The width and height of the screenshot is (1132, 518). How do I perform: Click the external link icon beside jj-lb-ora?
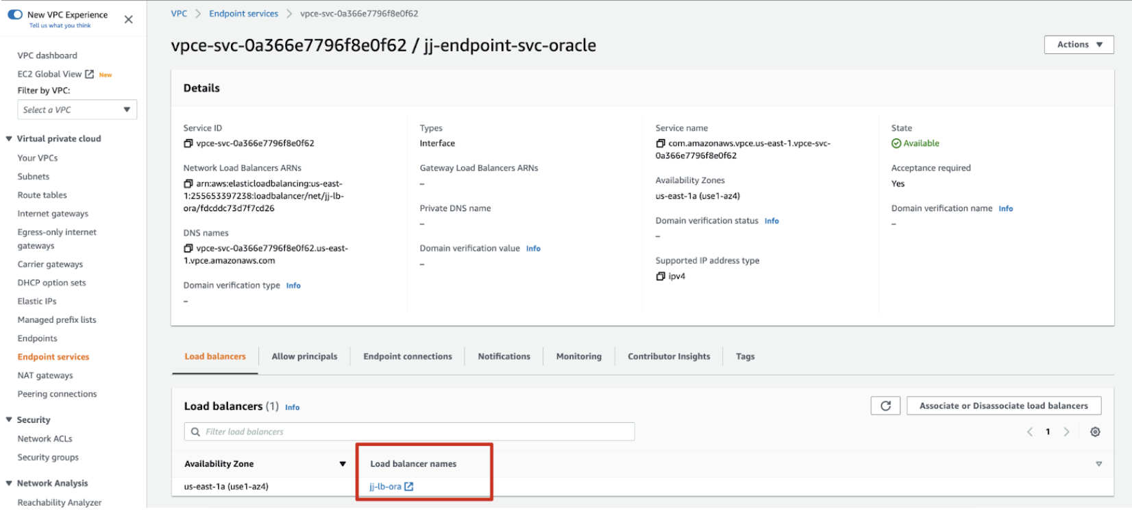click(409, 486)
